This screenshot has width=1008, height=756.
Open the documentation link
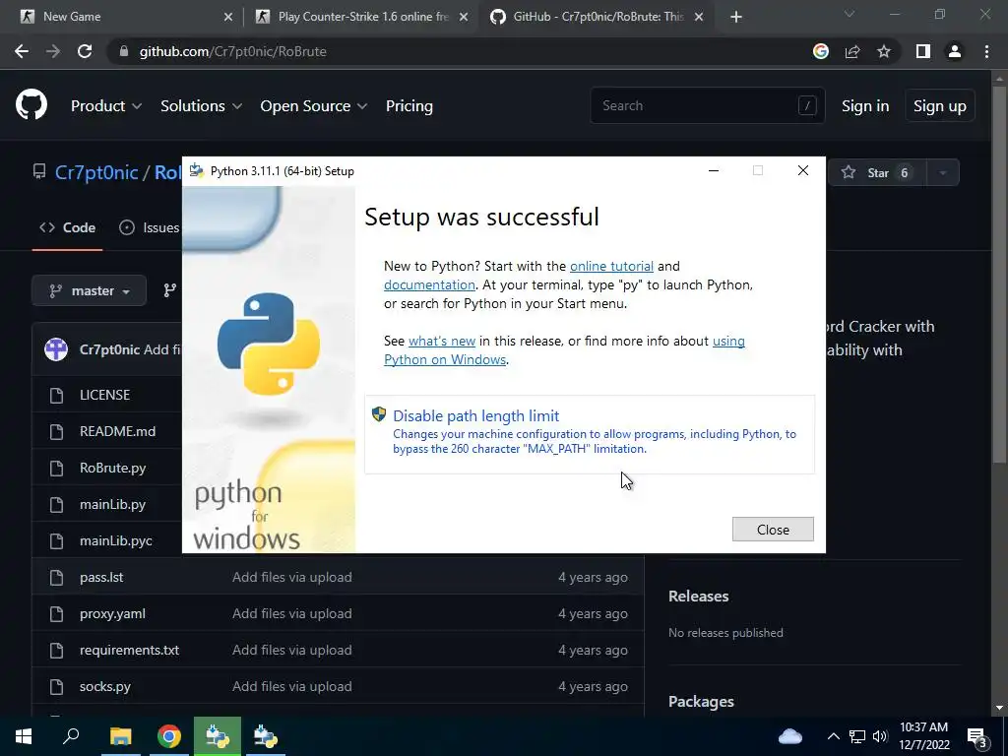tap(429, 284)
